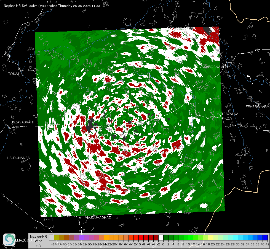Select the white swatch between -2 and 0
Screen dimensions: 270x249
click(161, 237)
